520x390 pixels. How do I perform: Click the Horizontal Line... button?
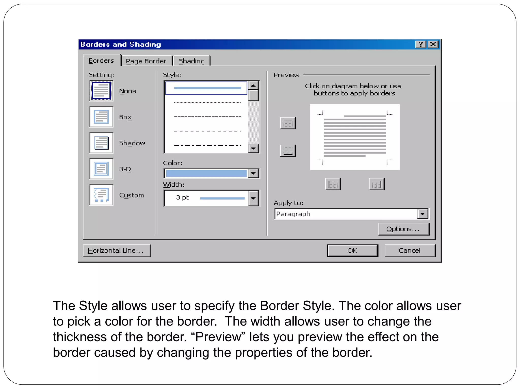(x=117, y=251)
